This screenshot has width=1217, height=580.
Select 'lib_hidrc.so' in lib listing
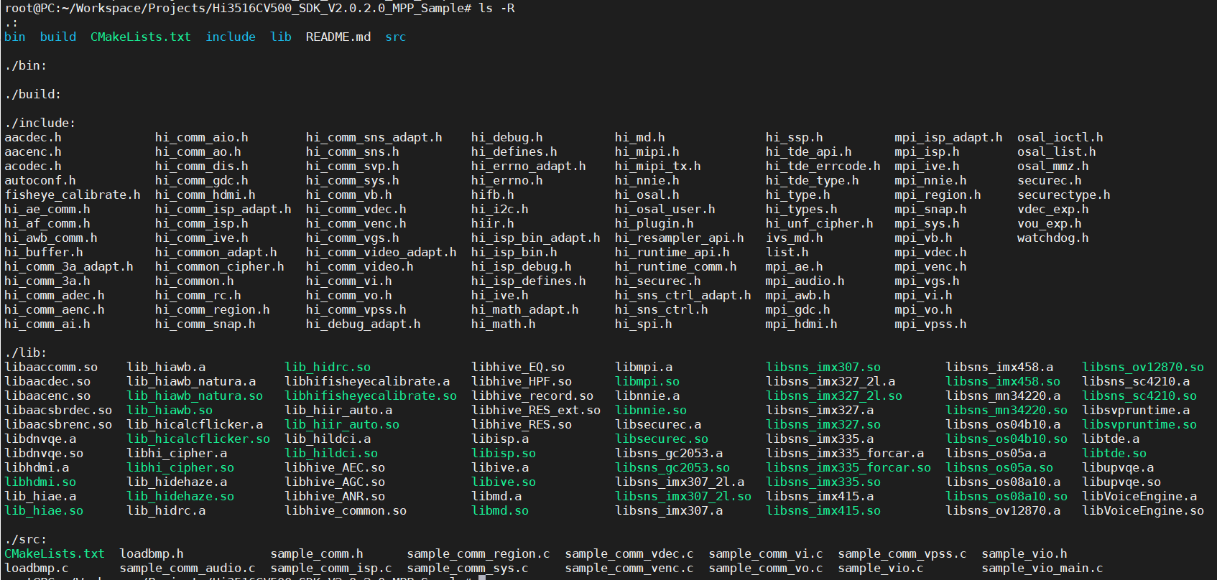pos(328,367)
